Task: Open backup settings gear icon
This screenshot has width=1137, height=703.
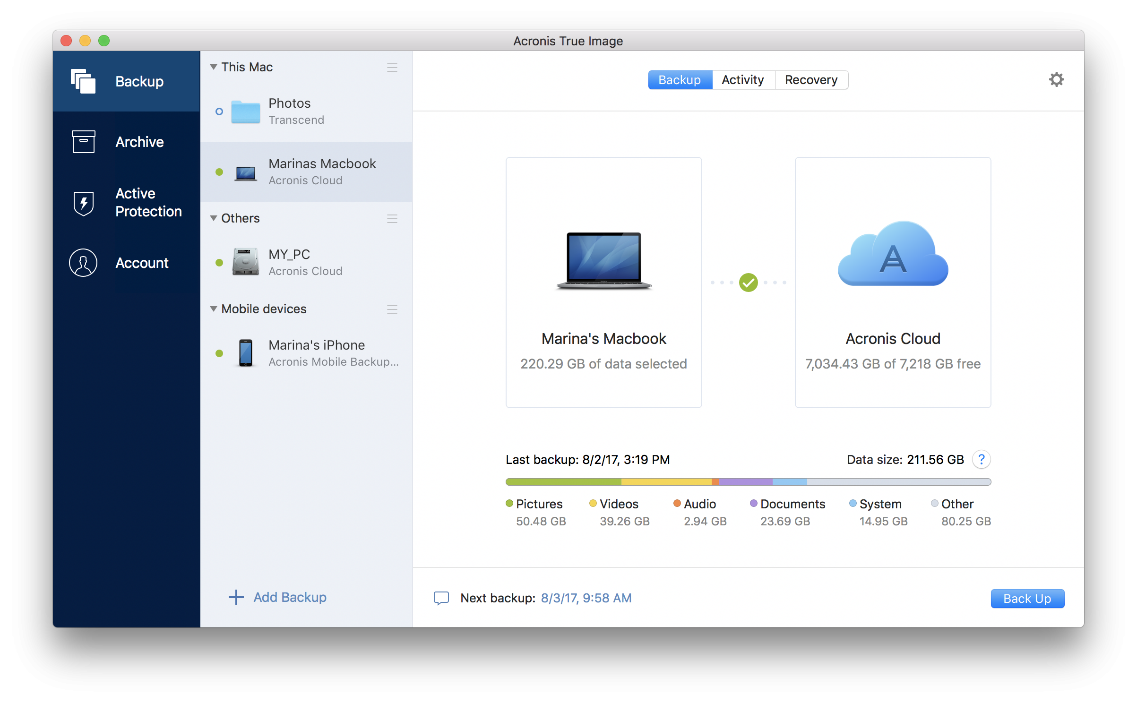Action: (x=1056, y=79)
